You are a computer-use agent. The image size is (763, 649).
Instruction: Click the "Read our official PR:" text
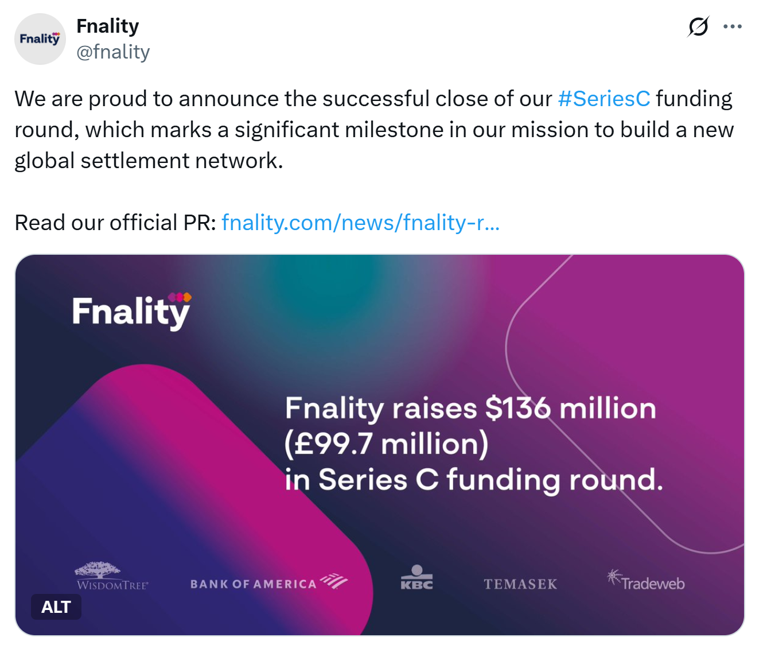115,222
